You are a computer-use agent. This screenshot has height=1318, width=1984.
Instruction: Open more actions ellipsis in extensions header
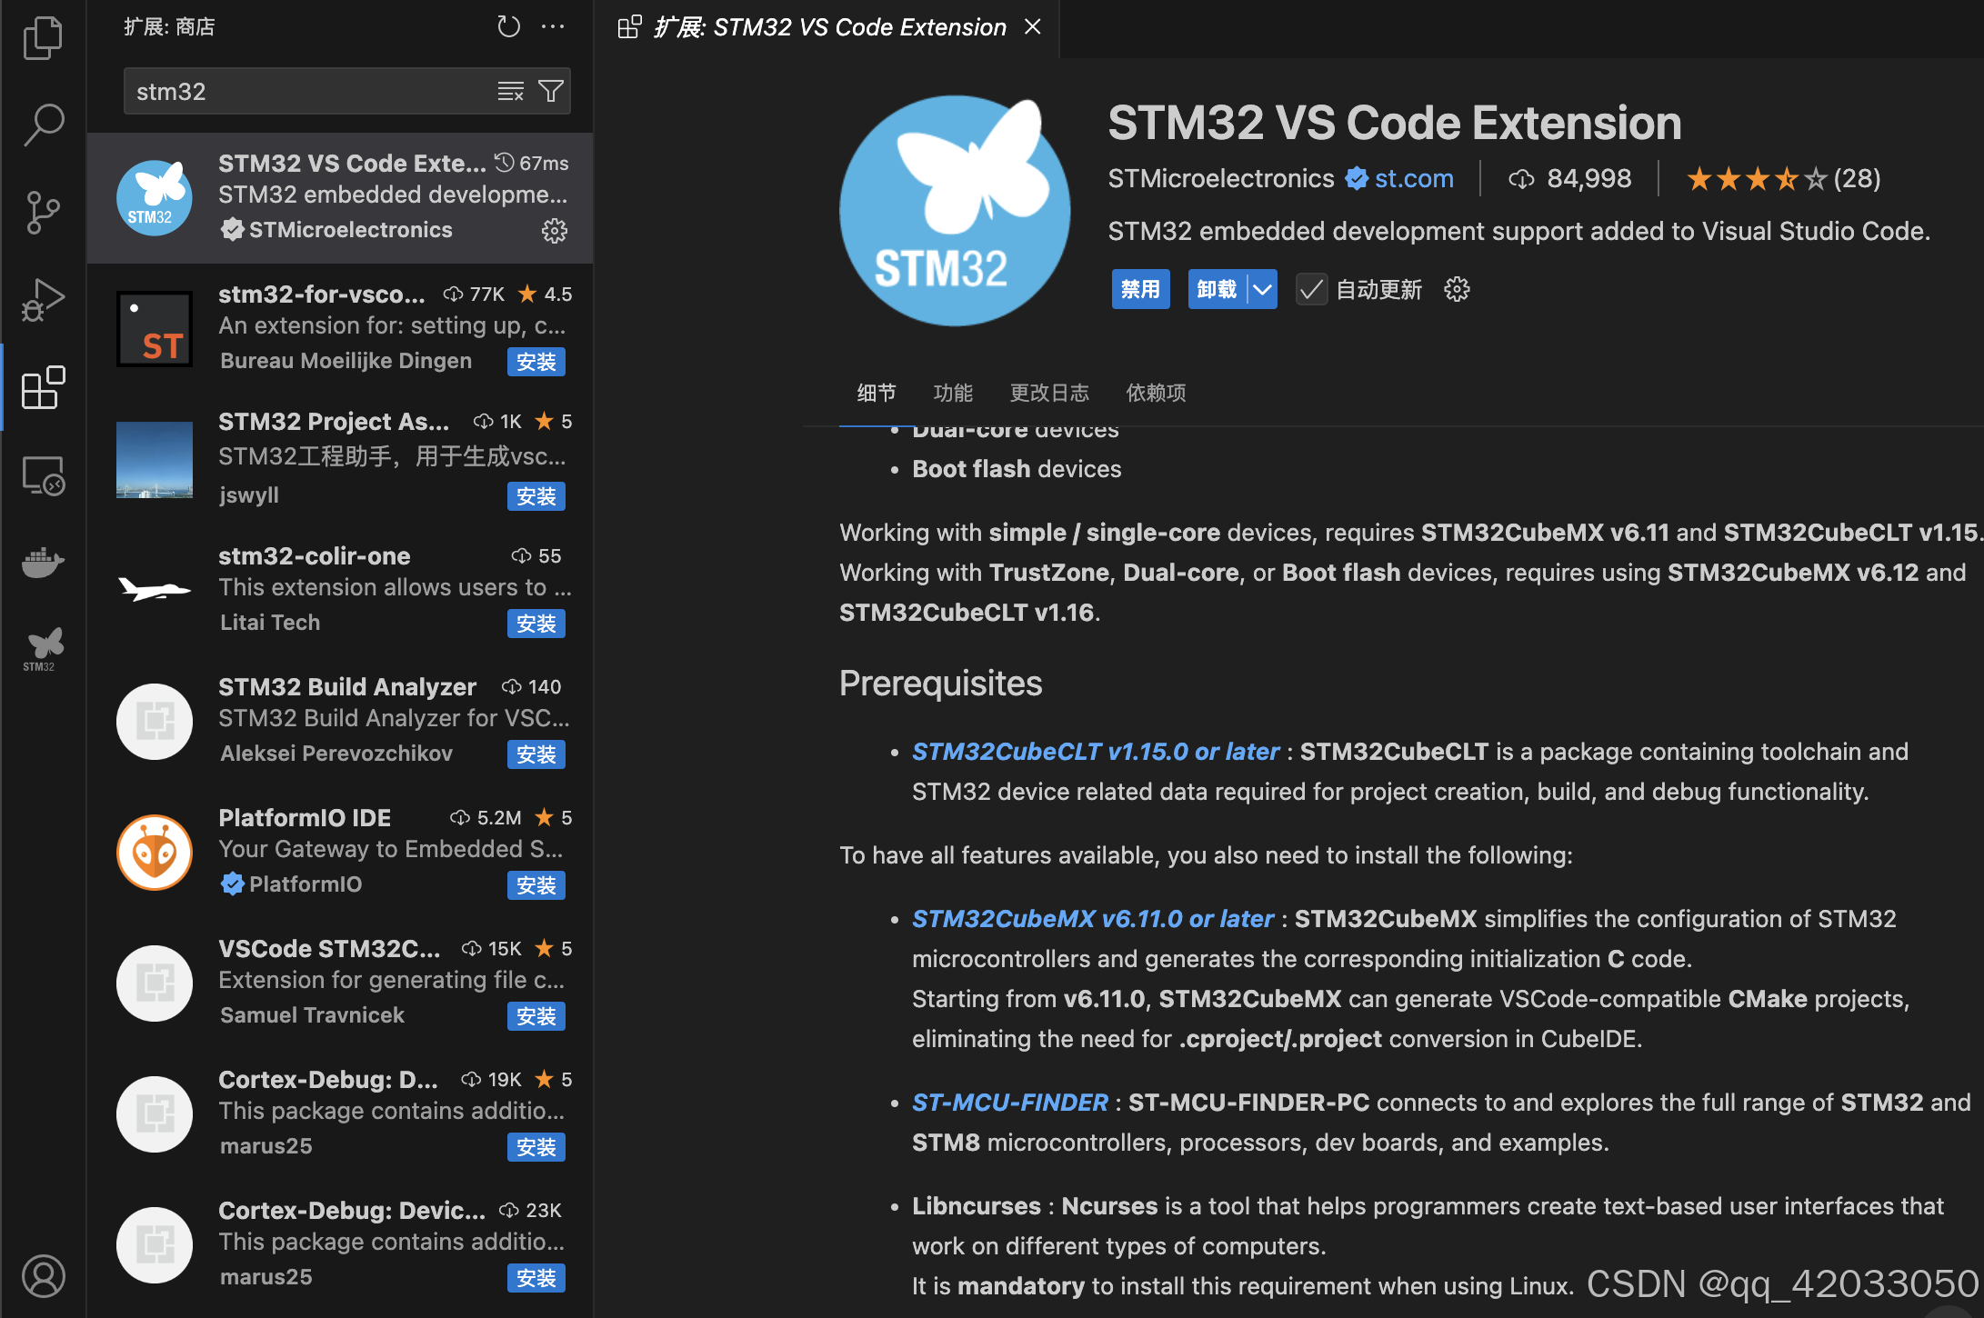pos(553,26)
